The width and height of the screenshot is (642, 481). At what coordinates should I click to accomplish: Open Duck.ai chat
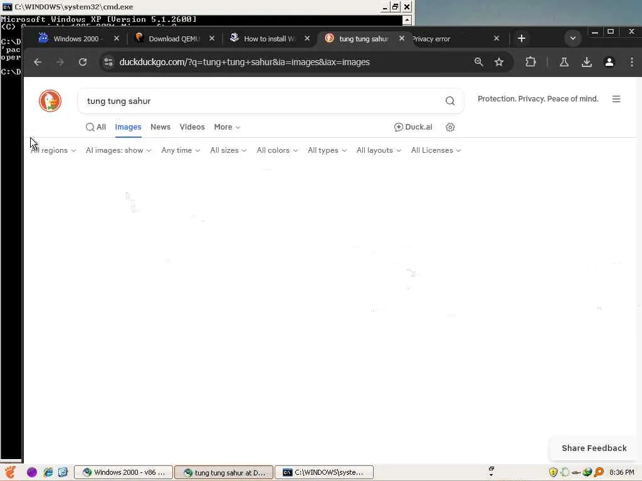(x=413, y=127)
